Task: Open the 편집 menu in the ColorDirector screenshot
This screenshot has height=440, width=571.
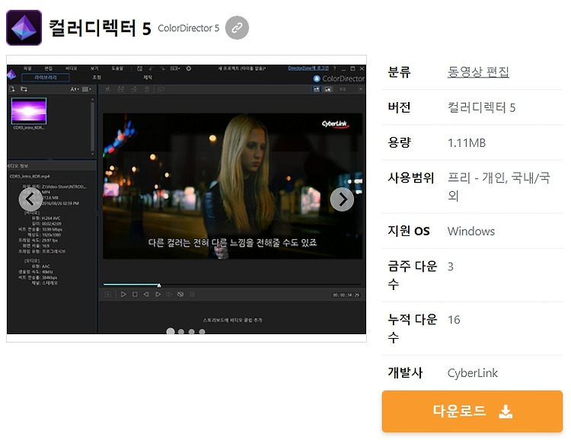Action: 49,69
